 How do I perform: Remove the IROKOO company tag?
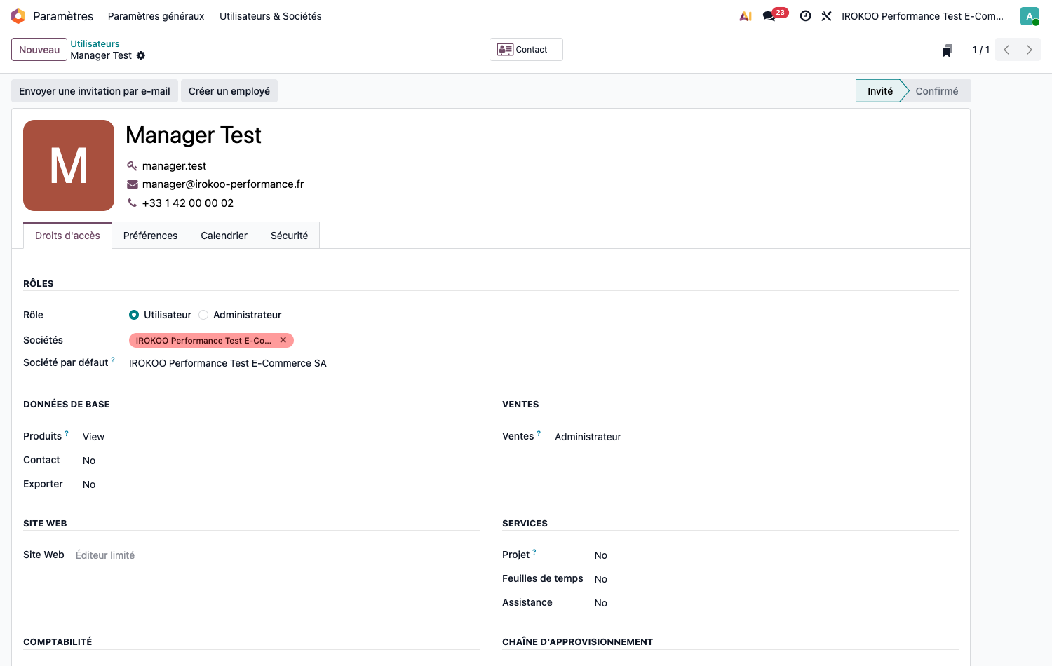(283, 340)
